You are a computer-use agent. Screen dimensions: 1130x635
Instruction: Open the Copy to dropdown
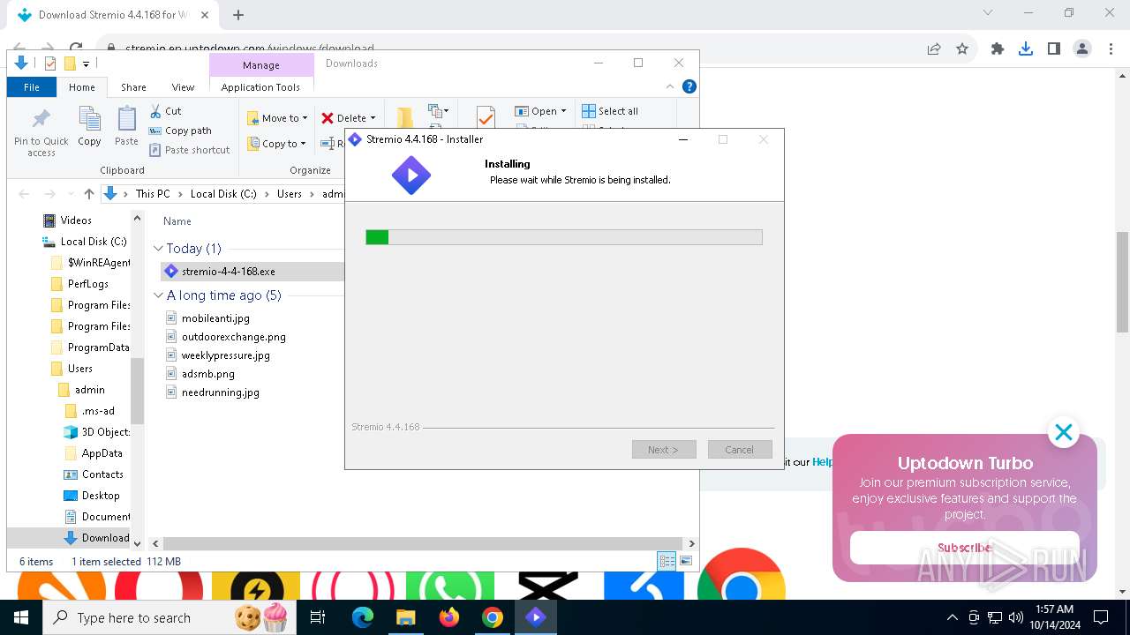275,144
